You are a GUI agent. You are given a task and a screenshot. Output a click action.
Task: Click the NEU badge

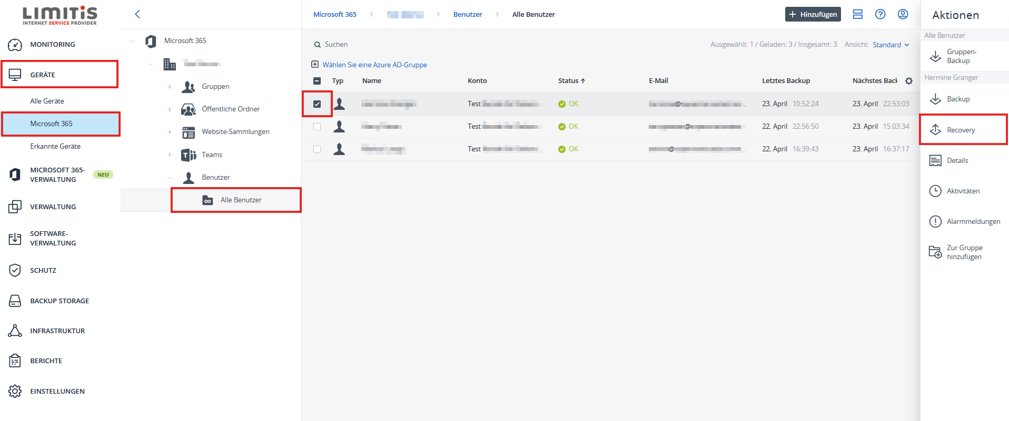[103, 174]
